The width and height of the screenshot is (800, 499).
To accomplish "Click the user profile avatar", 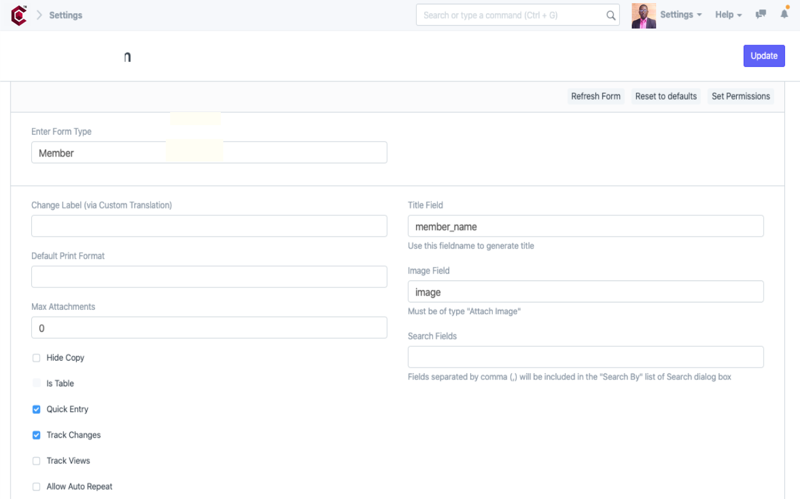I will (644, 14).
